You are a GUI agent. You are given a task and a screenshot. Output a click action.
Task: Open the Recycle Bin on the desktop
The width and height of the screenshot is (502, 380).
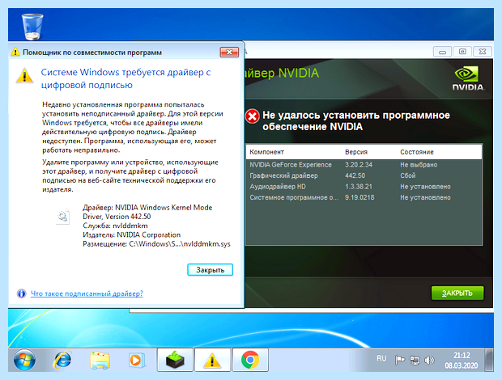tap(32, 27)
